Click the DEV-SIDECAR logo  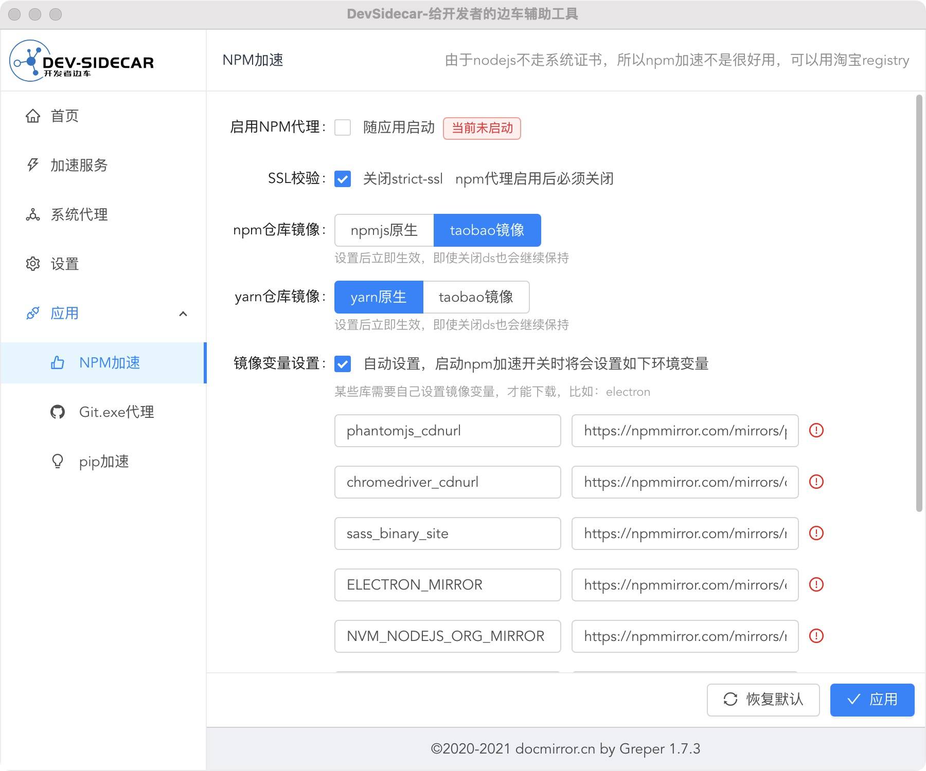[x=82, y=61]
